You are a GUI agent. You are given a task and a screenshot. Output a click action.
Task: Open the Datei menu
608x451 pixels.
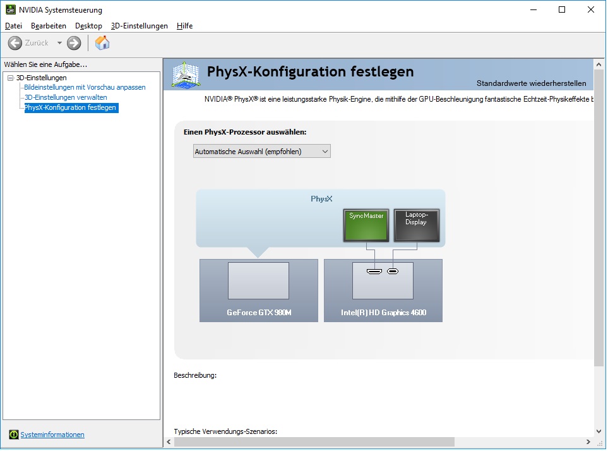[x=13, y=26]
